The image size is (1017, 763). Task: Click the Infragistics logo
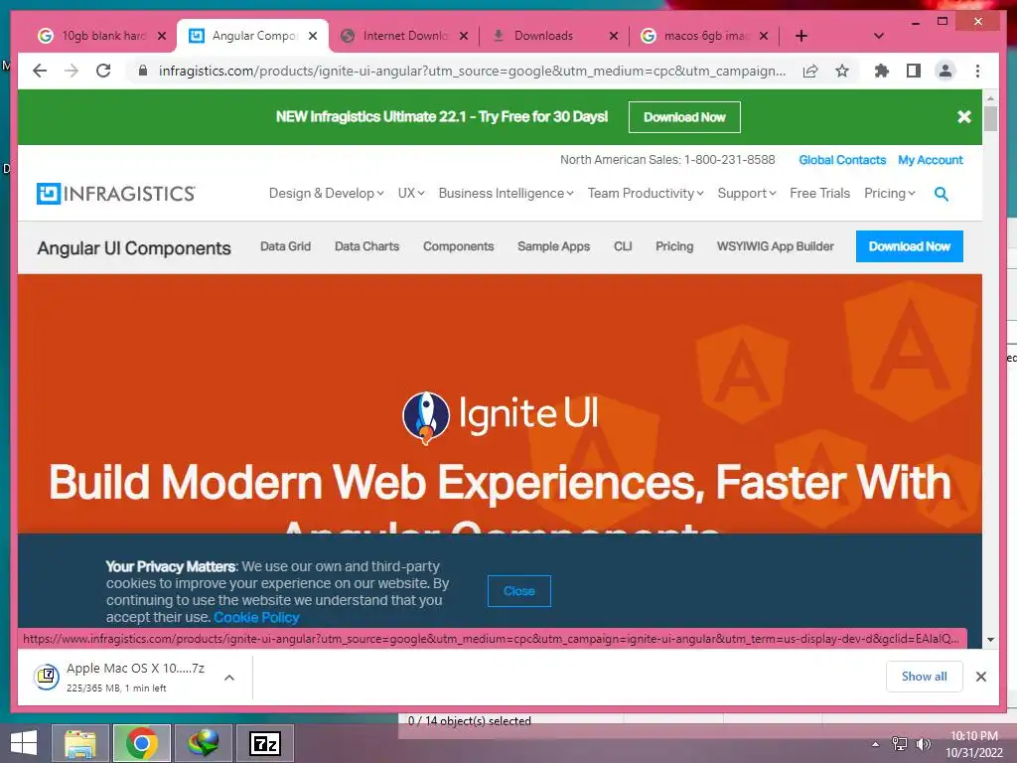coord(115,194)
